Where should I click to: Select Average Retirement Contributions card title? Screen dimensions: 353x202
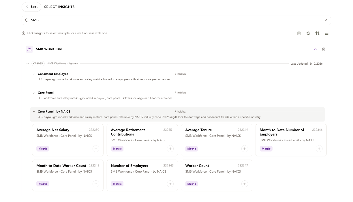tap(128, 132)
